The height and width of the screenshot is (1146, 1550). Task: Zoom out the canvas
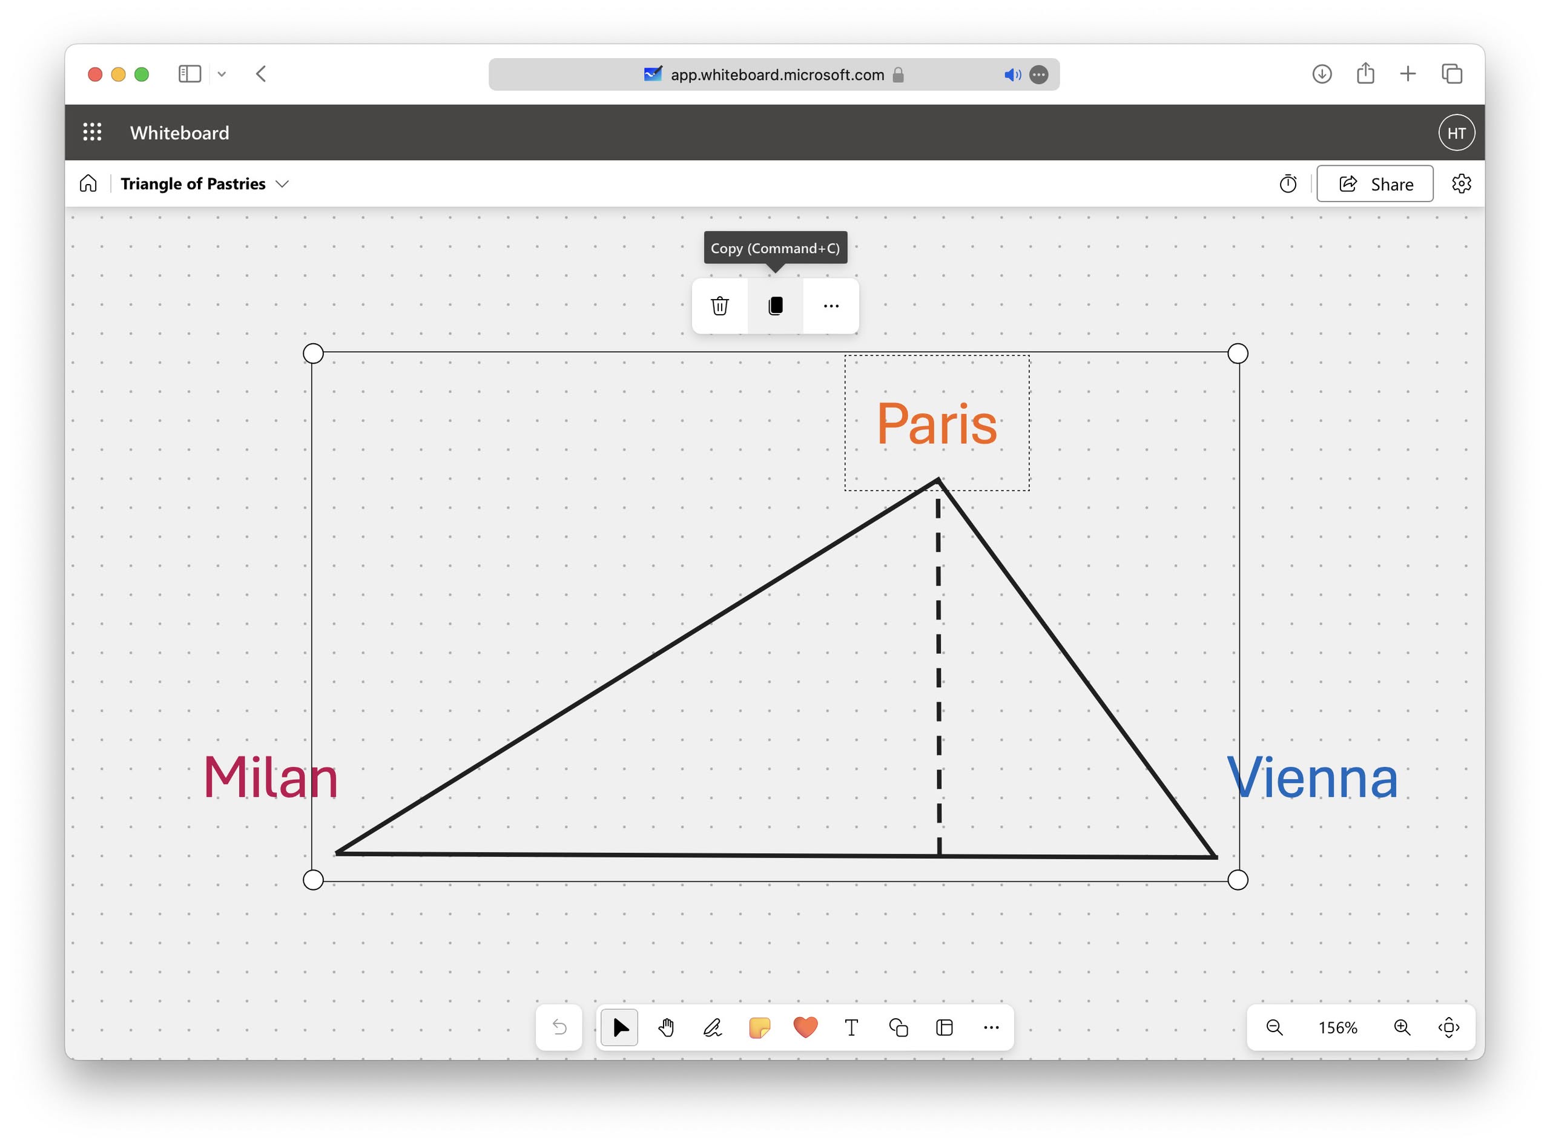pyautogui.click(x=1274, y=1027)
